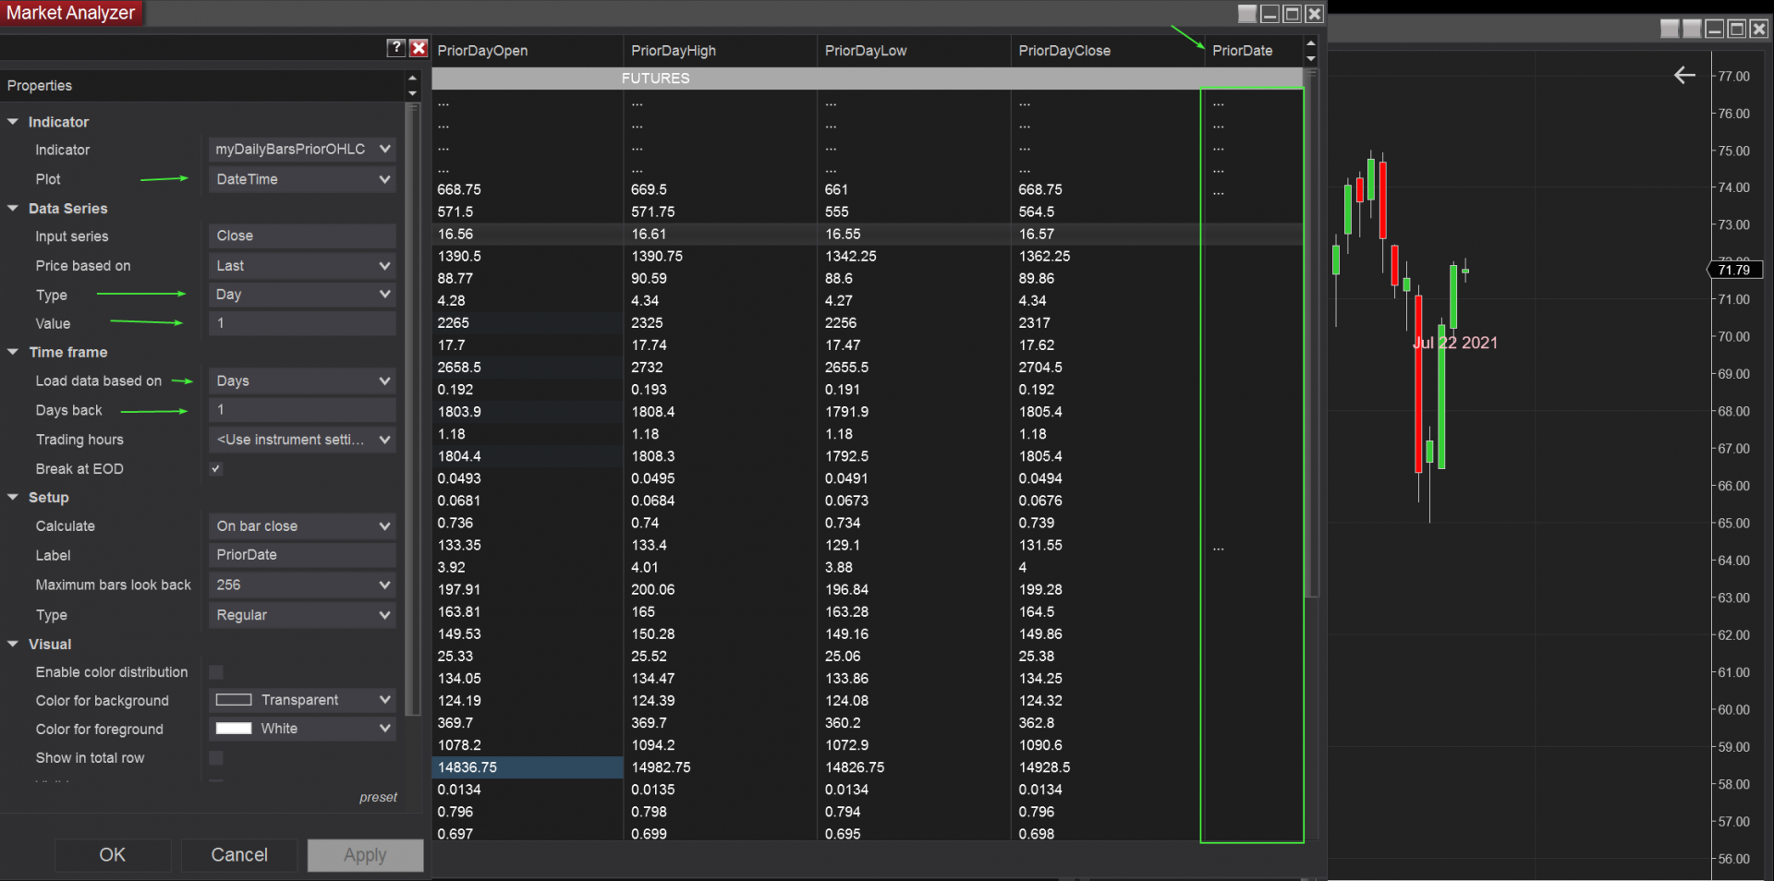Open the Price based on dropdown
The height and width of the screenshot is (881, 1774).
tap(302, 266)
